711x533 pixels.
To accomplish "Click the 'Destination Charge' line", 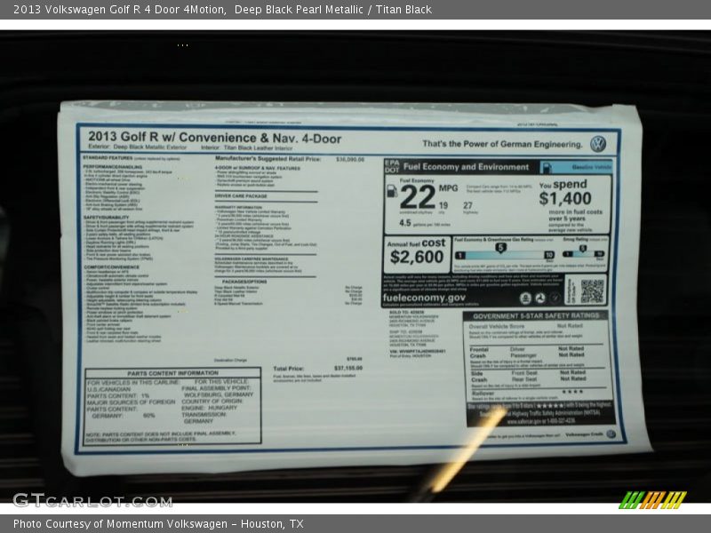I will pos(230,361).
